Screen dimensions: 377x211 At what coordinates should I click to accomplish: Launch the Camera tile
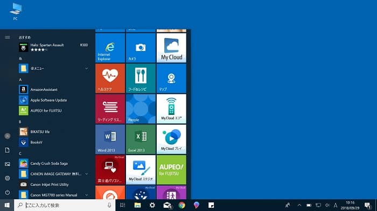click(141, 48)
